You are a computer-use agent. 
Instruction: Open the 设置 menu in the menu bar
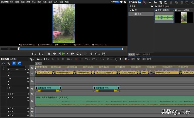click(61, 2)
